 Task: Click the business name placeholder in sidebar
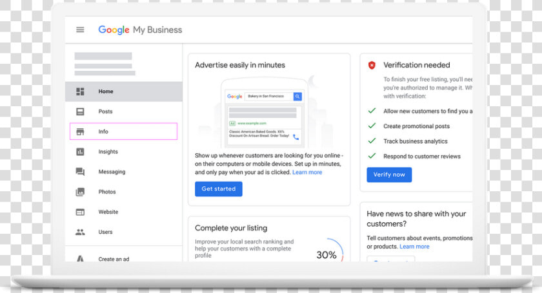click(103, 56)
